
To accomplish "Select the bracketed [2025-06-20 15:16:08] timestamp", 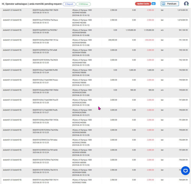I will (x=81, y=35).
